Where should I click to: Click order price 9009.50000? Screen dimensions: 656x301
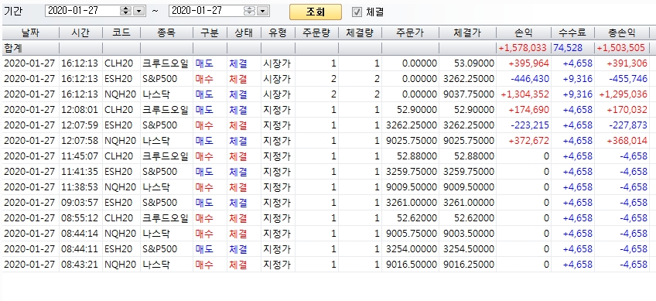[412, 187]
